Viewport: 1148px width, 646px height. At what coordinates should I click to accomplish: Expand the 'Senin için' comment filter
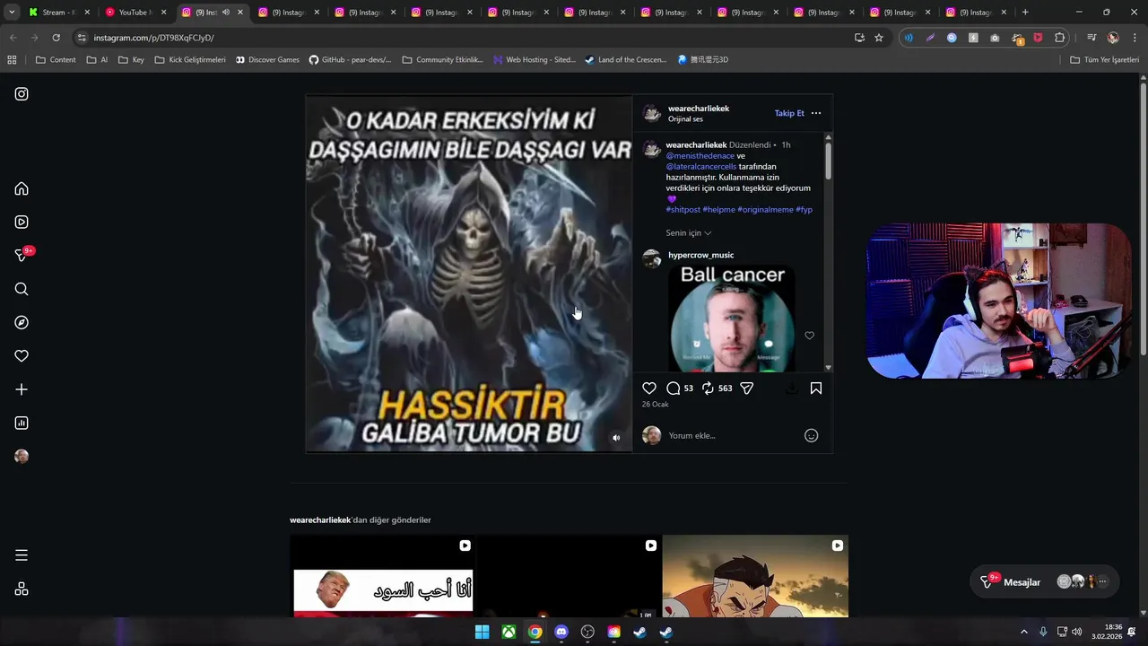(x=689, y=232)
